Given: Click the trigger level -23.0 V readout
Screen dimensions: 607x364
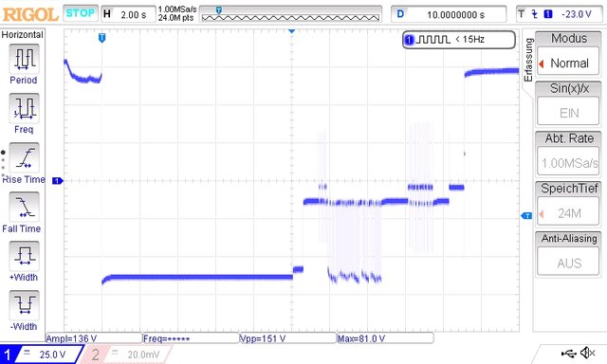Looking at the screenshot, I should pyautogui.click(x=577, y=14).
